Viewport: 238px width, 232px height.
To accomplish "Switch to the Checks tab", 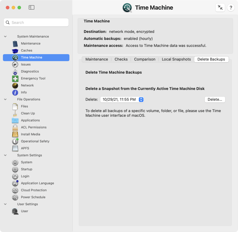I will coord(121,59).
